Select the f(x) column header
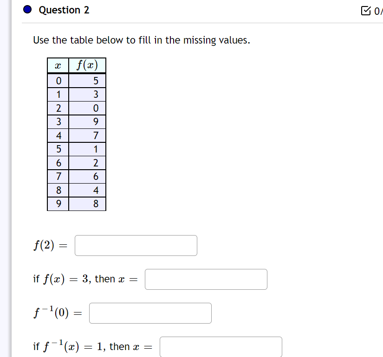383x357 pixels. pyautogui.click(x=87, y=65)
